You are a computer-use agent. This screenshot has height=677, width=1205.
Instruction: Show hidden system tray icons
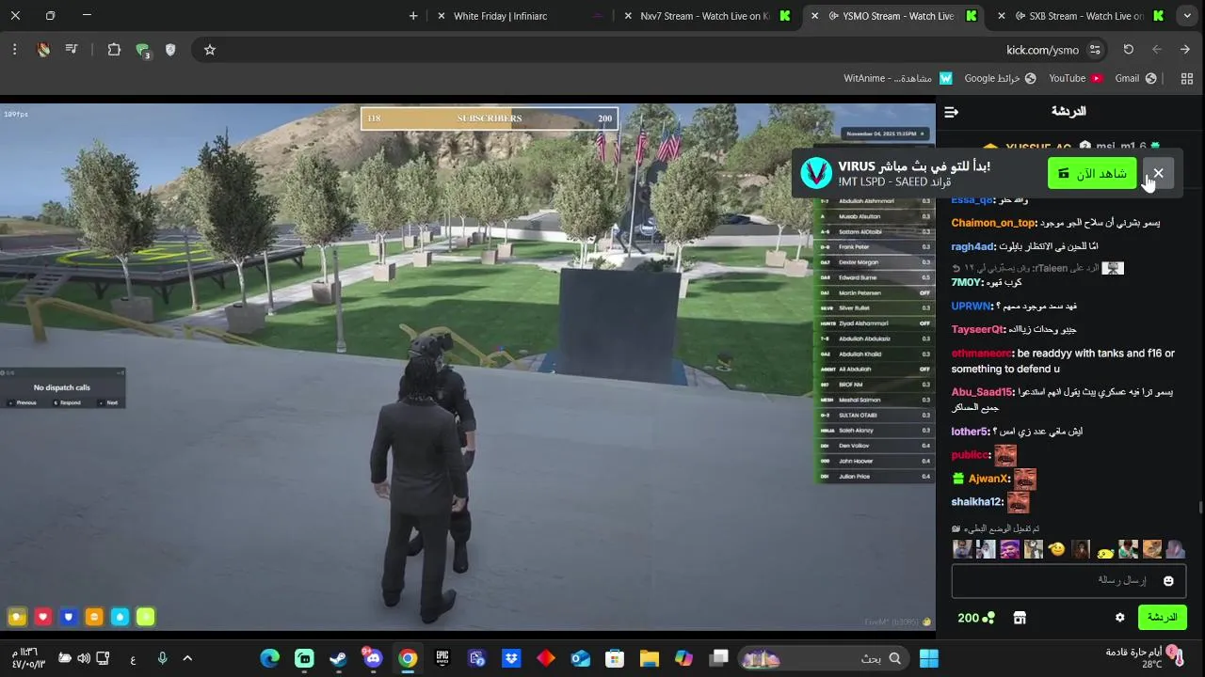186,658
